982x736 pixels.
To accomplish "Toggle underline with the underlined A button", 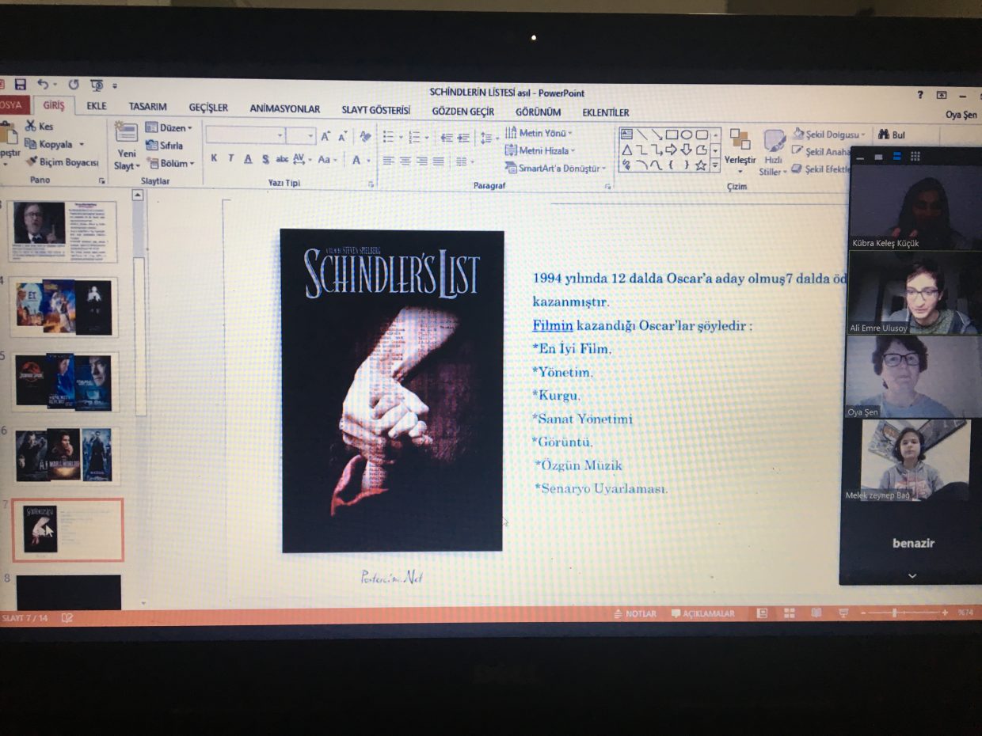I will point(247,159).
